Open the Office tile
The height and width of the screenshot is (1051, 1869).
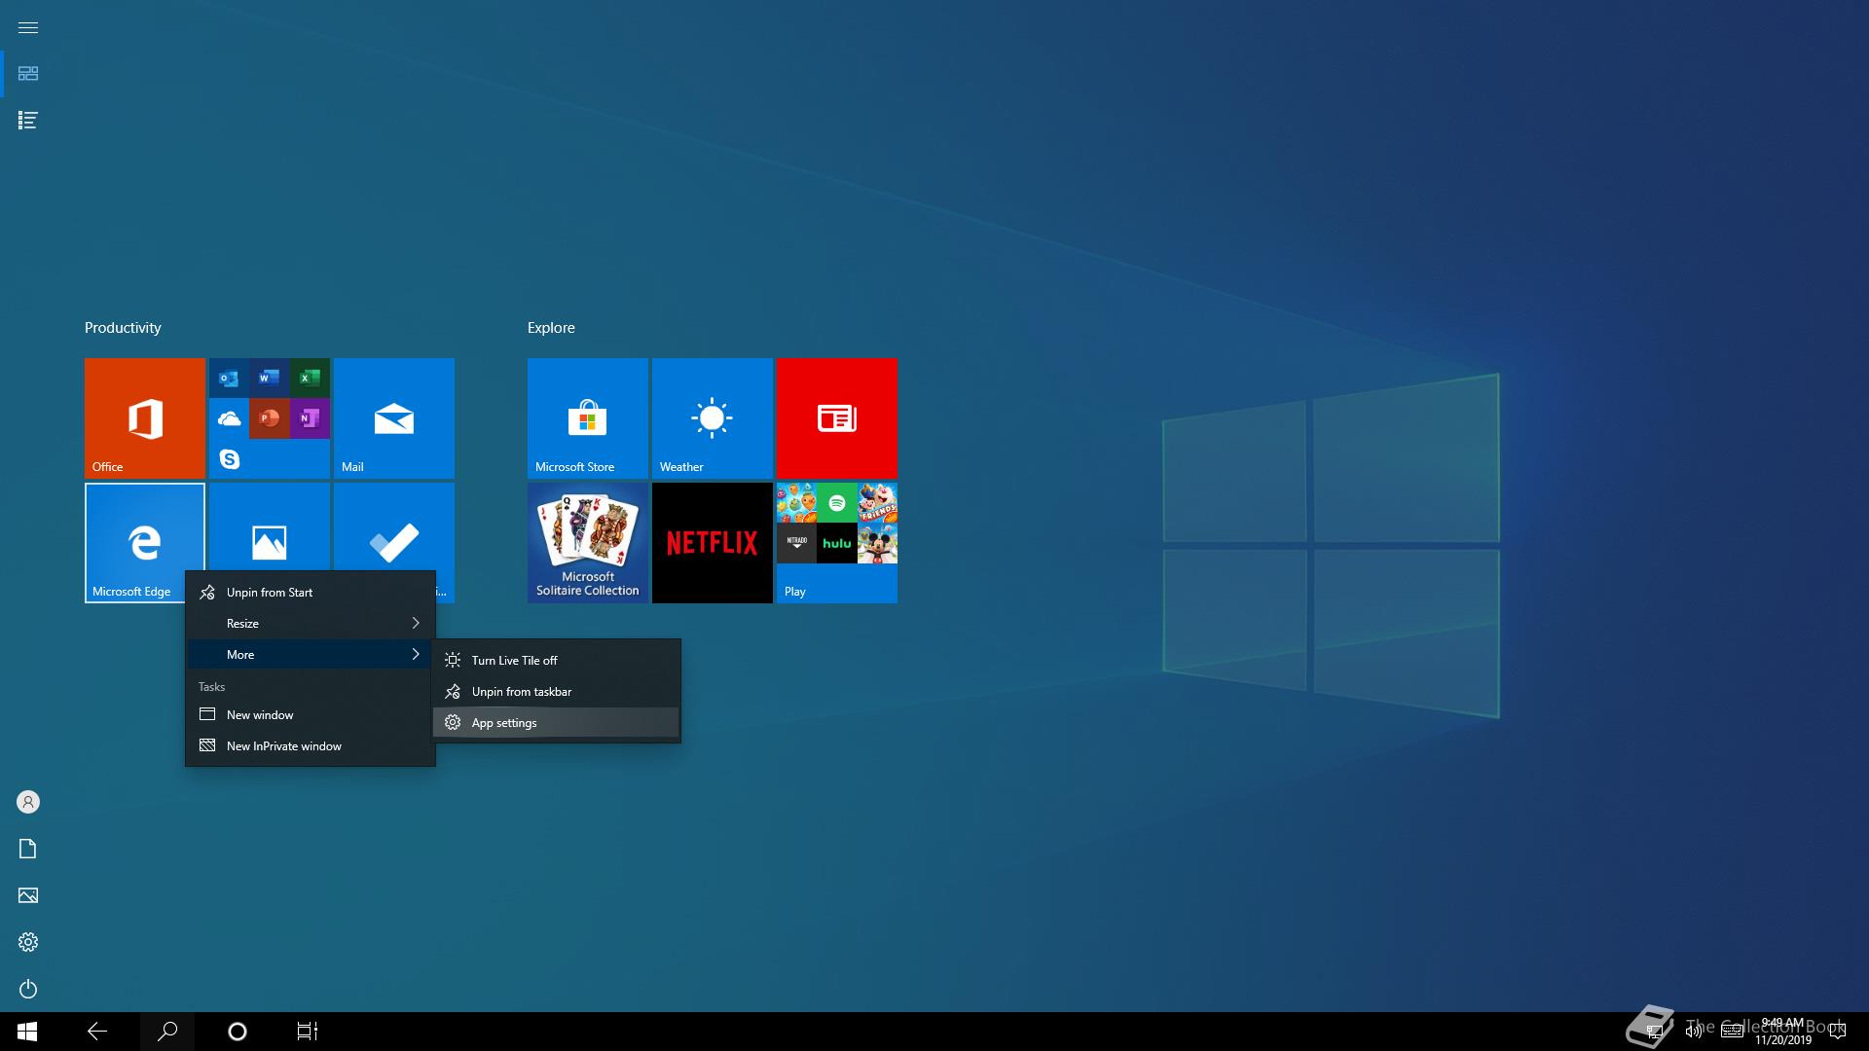(145, 418)
